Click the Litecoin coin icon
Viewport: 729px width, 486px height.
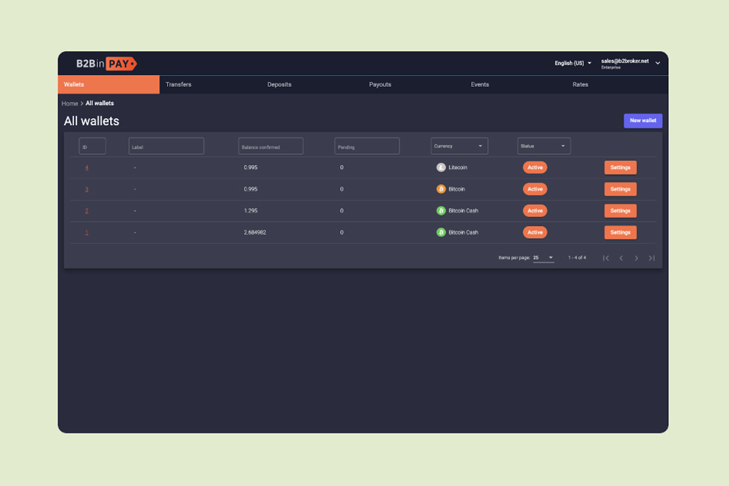pos(441,168)
